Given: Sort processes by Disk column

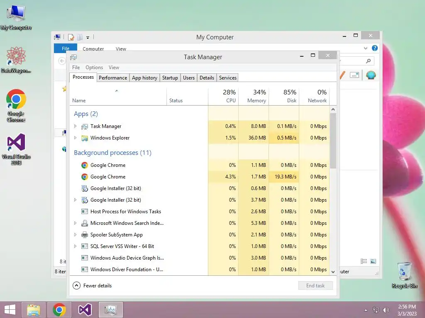Looking at the screenshot, I should click(284, 96).
